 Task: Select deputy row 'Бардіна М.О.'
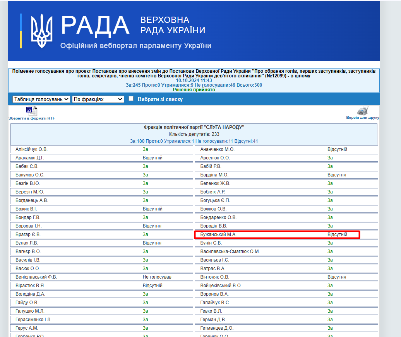coord(286,175)
